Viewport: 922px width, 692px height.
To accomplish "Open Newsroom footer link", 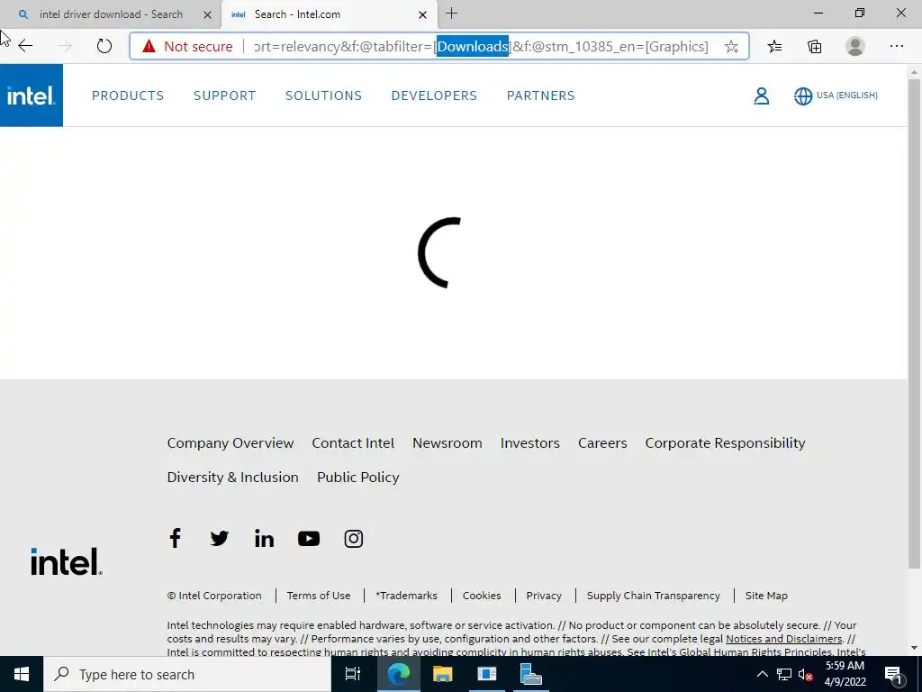I will tap(447, 443).
